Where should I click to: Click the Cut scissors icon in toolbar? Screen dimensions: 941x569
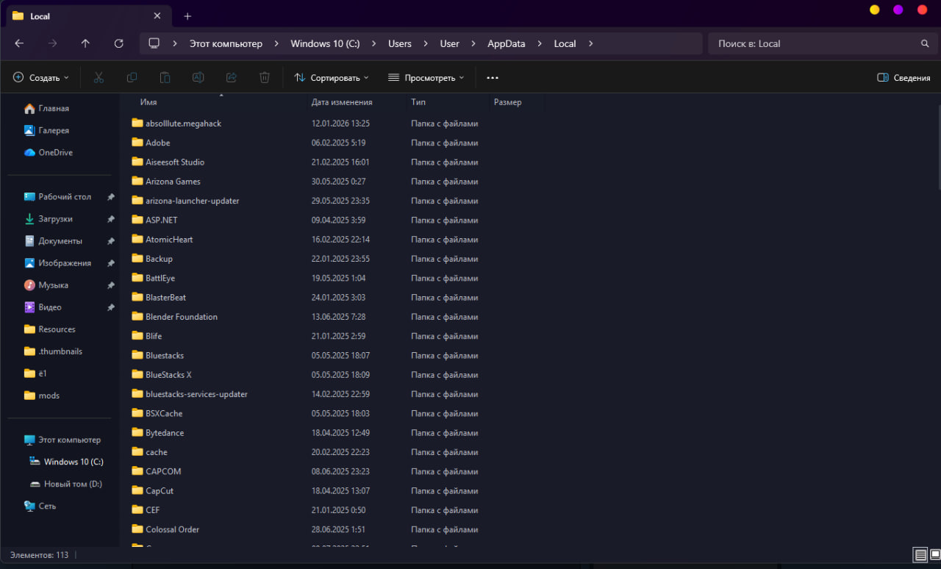pyautogui.click(x=99, y=77)
